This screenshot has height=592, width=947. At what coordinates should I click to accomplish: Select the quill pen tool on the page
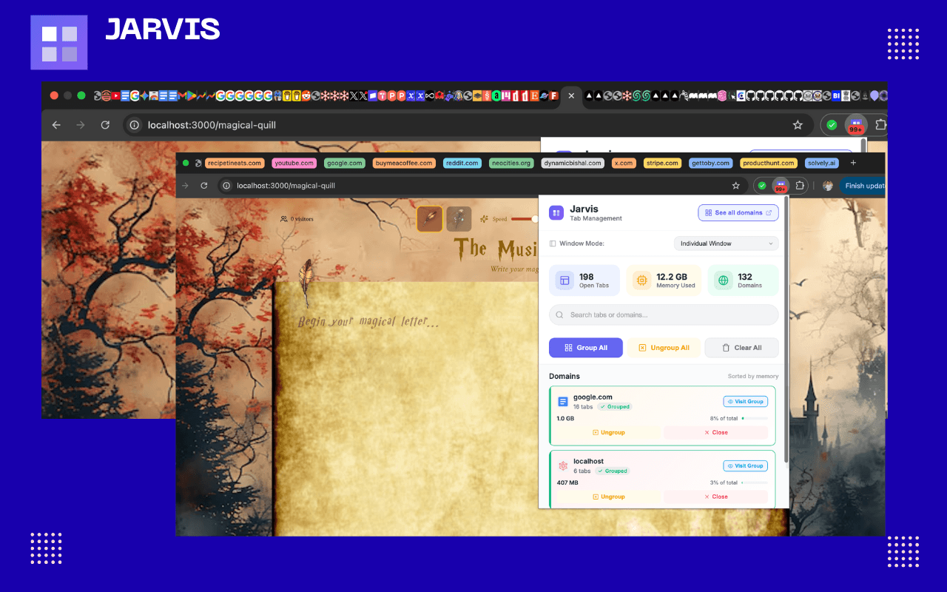click(x=430, y=219)
